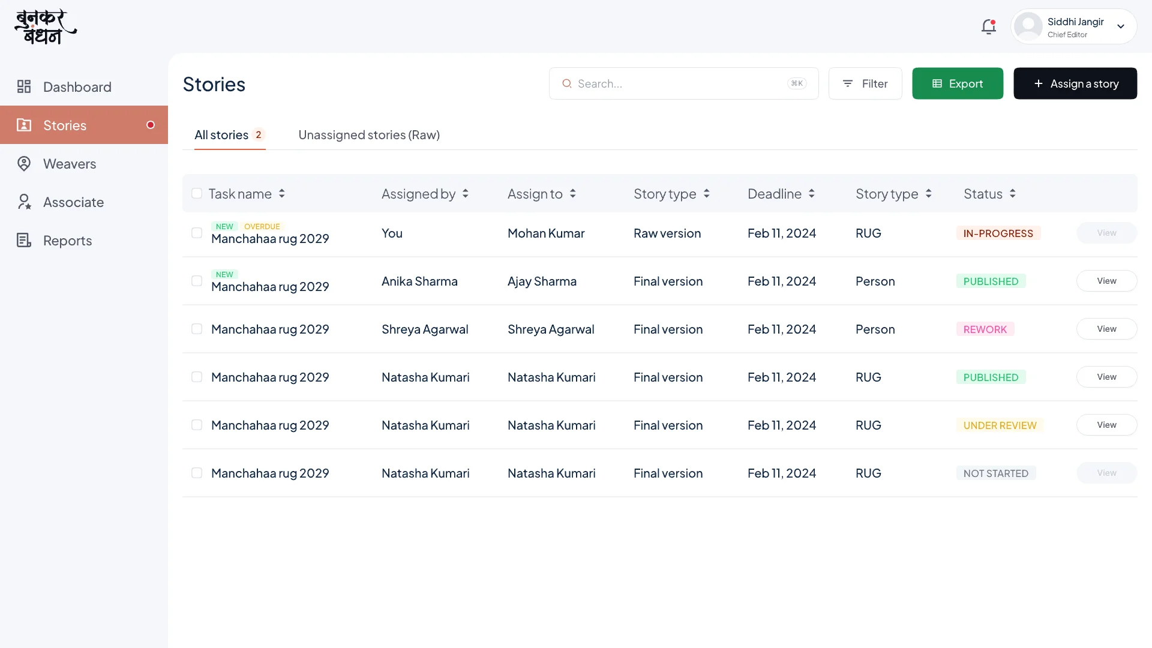Sort by the Status column arrows
Screen dimensions: 1152x648
1012,194
